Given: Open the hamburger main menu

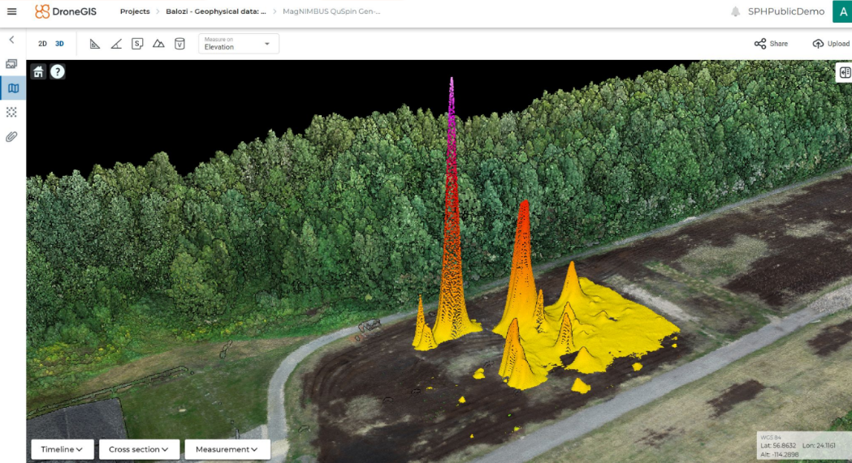Looking at the screenshot, I should coord(11,11).
